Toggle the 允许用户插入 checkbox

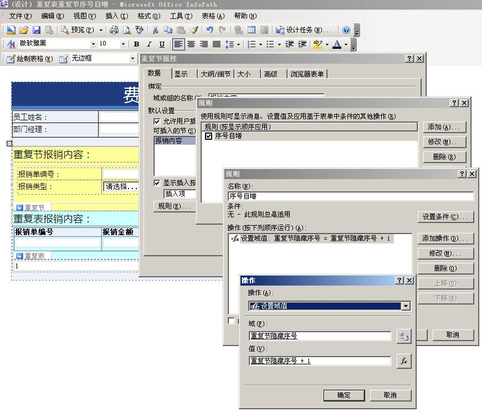point(157,121)
